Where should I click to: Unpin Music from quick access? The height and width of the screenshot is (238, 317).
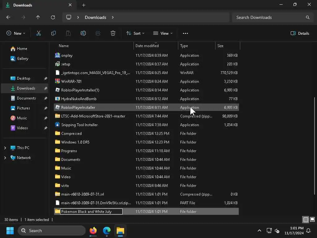pyautogui.click(x=46, y=118)
